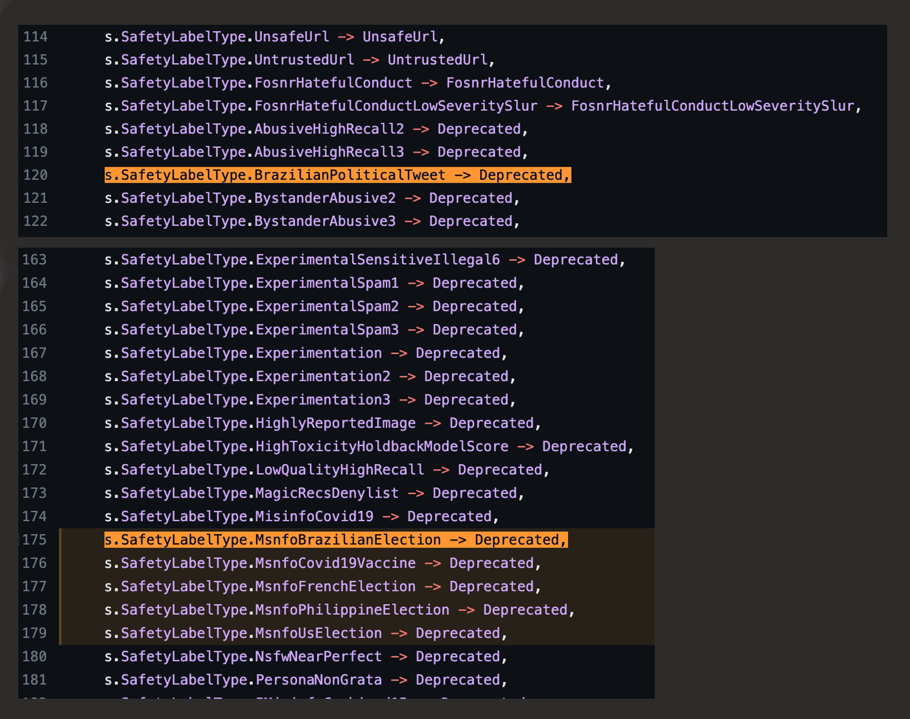Click the MagicRecsDenylist identifier

327,493
